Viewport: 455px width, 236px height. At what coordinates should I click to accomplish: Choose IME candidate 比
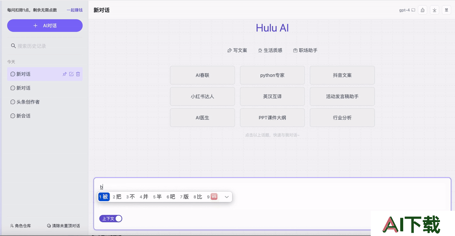(198, 197)
